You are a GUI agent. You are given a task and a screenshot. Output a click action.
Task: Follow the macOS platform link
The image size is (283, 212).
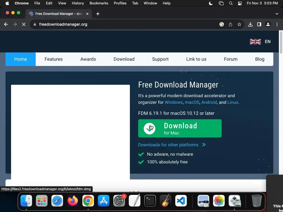(192, 102)
